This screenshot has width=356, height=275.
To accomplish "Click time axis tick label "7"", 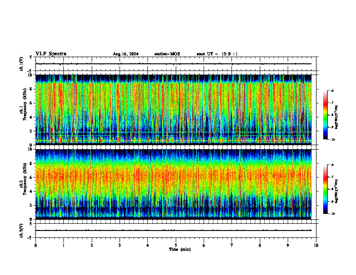I will point(232,245).
